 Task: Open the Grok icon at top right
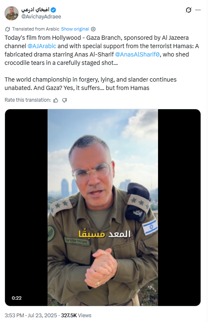coord(188,10)
